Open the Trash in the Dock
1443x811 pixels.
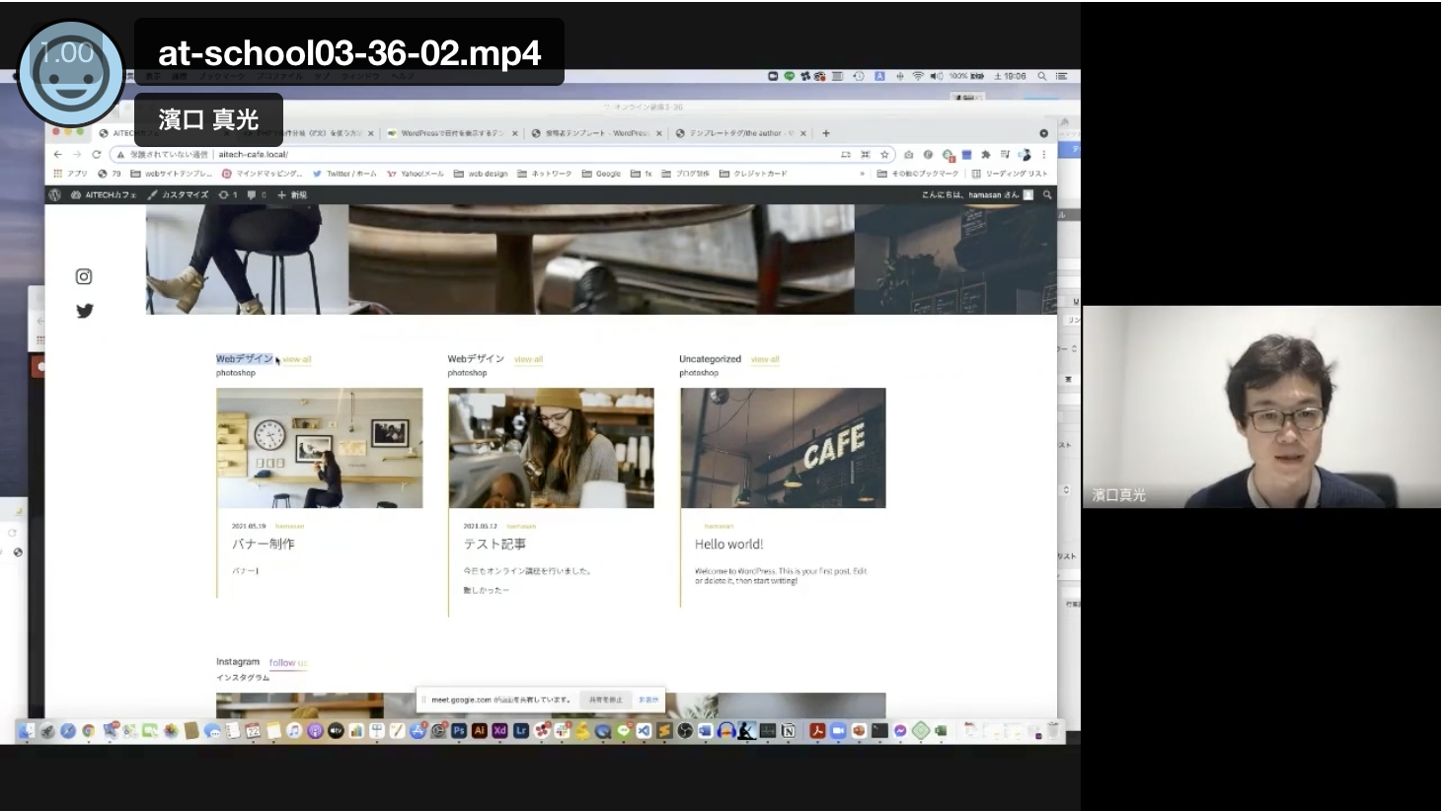point(1052,731)
